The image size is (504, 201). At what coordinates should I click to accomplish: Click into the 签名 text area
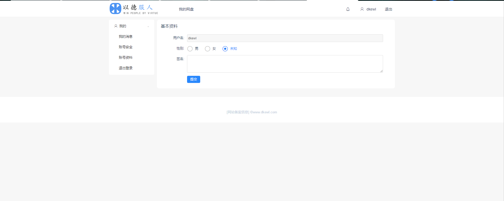[x=285, y=64]
